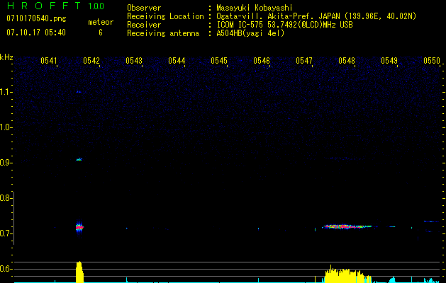The width and height of the screenshot is (446, 283).
Task: Click the Ogata-vill. Akita-Pref. JAPAN location text
Action: 316,16
